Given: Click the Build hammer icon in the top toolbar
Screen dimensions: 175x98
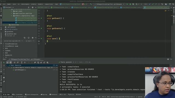Looking at the screenshot, I should click(x=91, y=4).
